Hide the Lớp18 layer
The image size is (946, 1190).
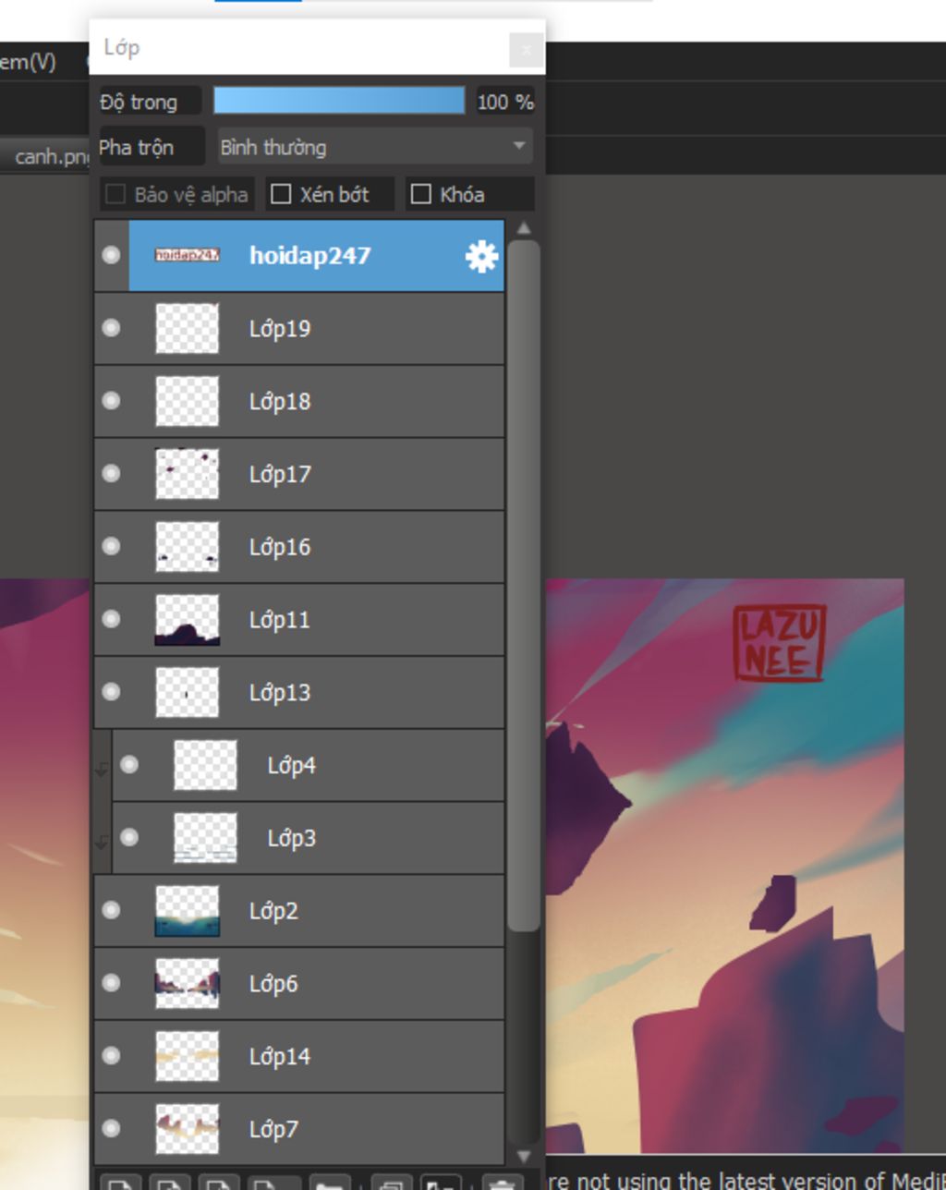[x=111, y=401]
